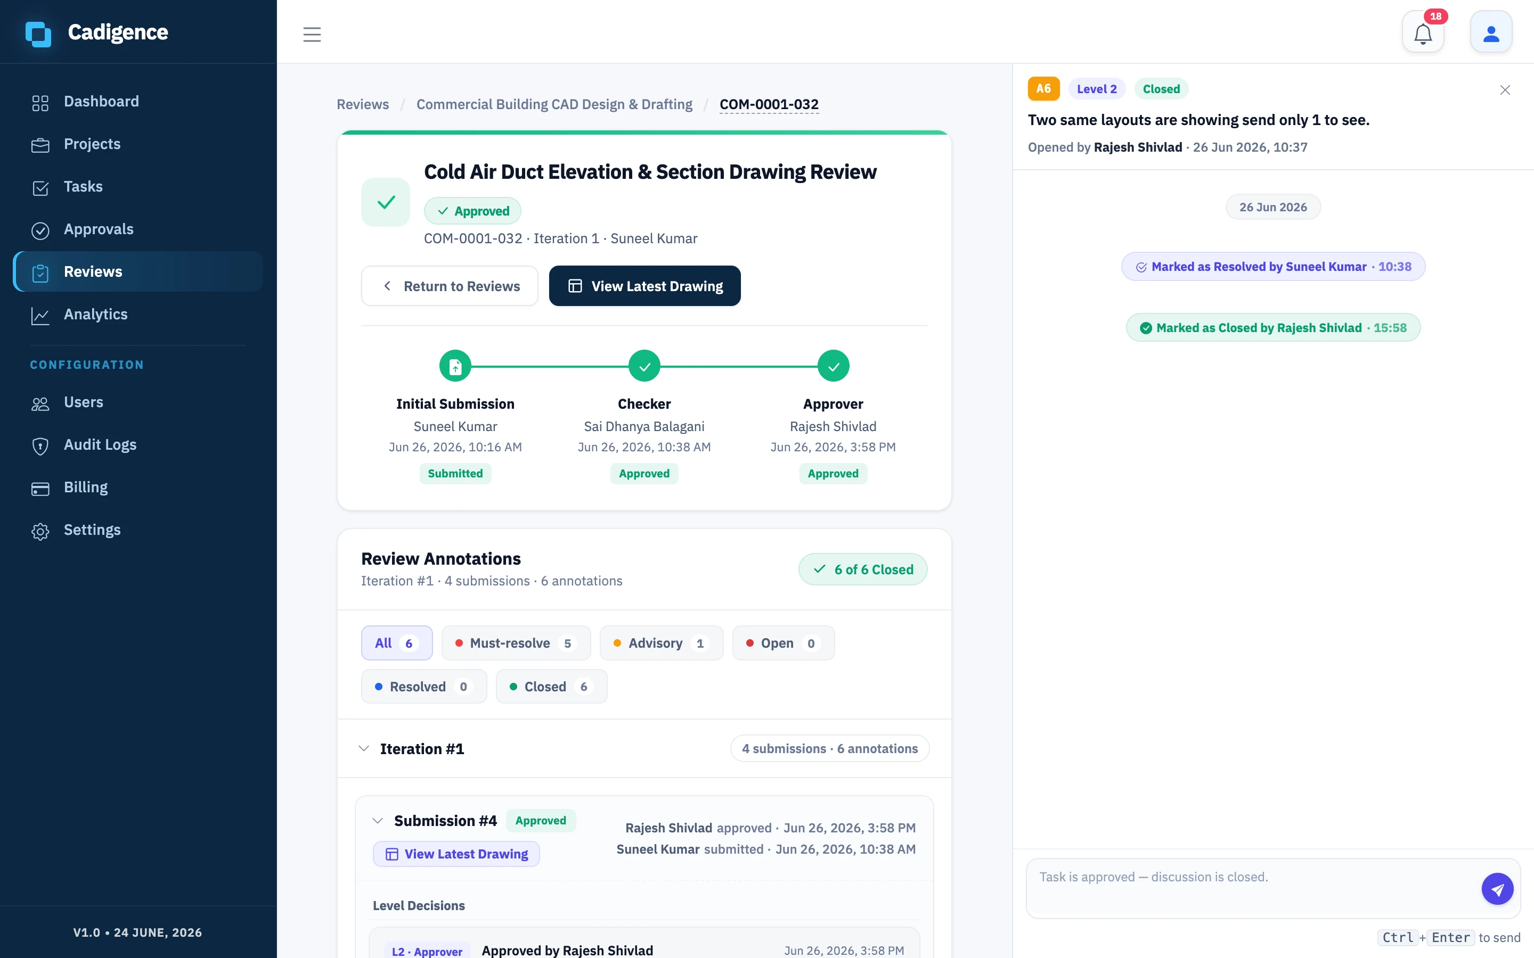Click the dark View Latest Drawing button
Viewport: 1534px width, 958px height.
[644, 286]
